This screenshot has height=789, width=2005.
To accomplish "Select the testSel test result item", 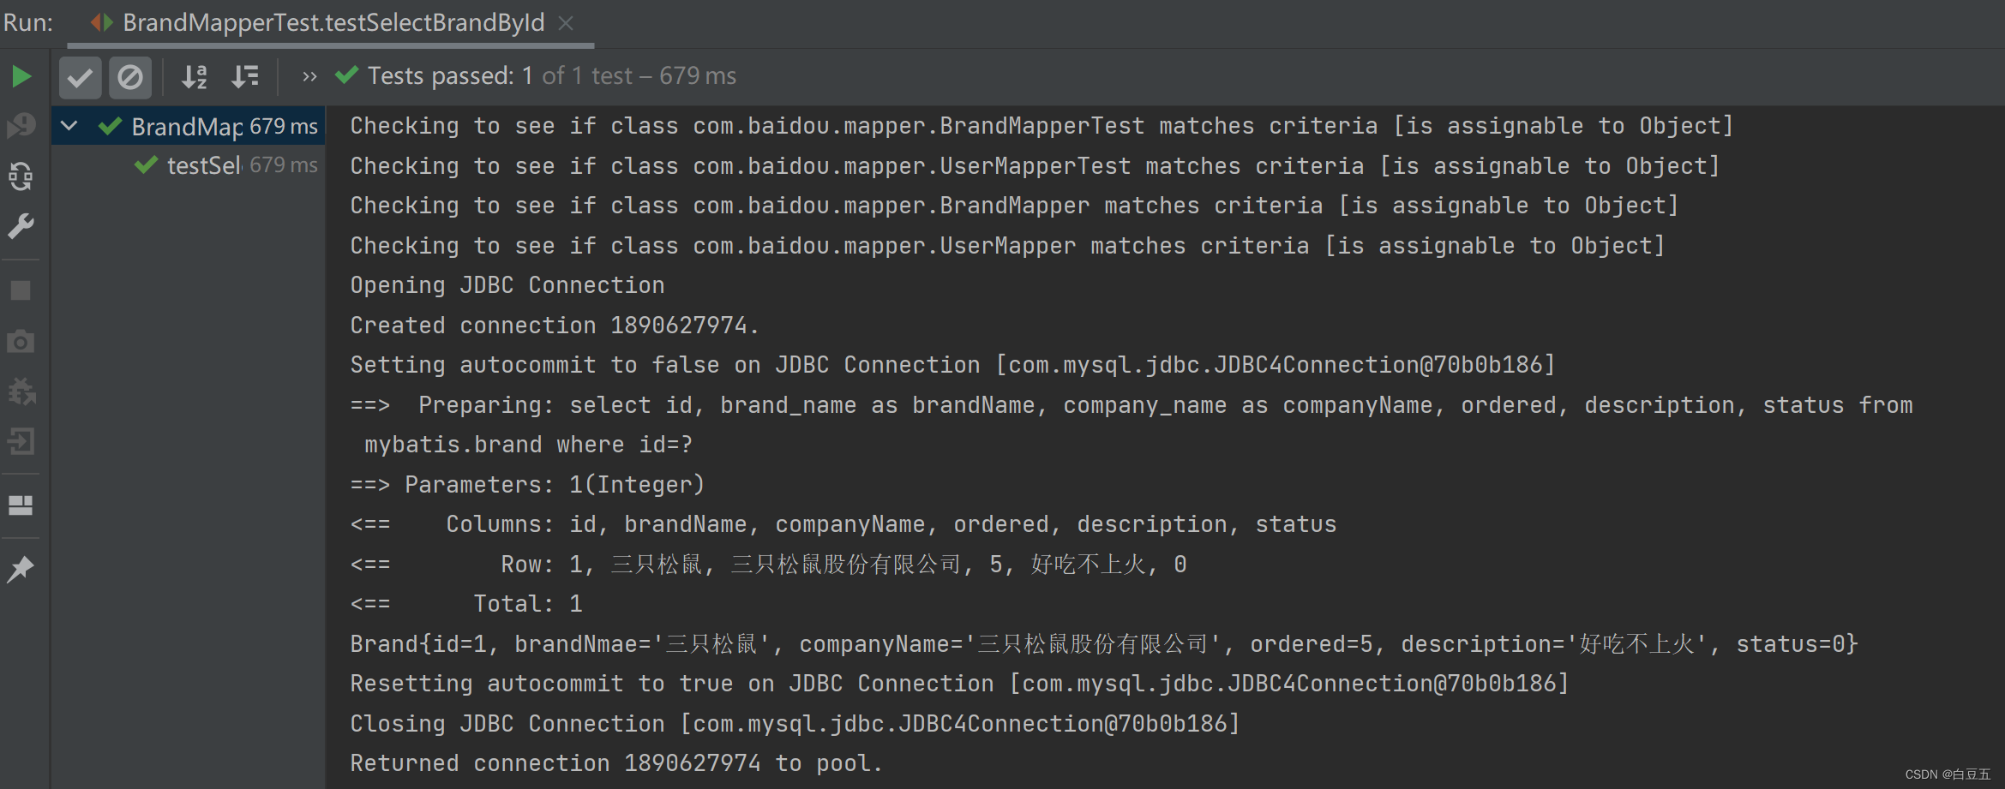I will coord(204,165).
